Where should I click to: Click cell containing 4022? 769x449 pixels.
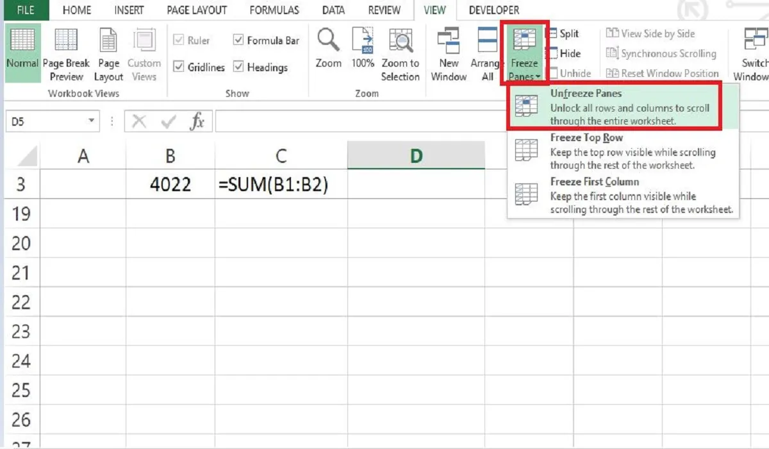(x=170, y=184)
